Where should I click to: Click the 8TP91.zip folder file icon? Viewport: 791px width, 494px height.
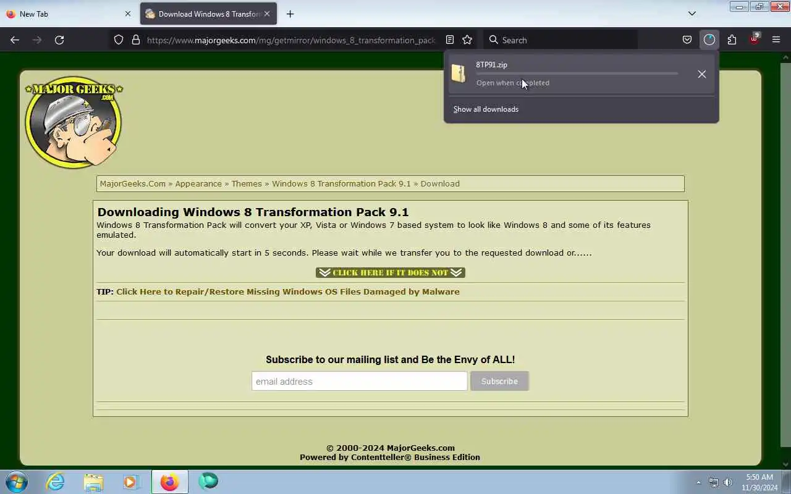tap(459, 73)
